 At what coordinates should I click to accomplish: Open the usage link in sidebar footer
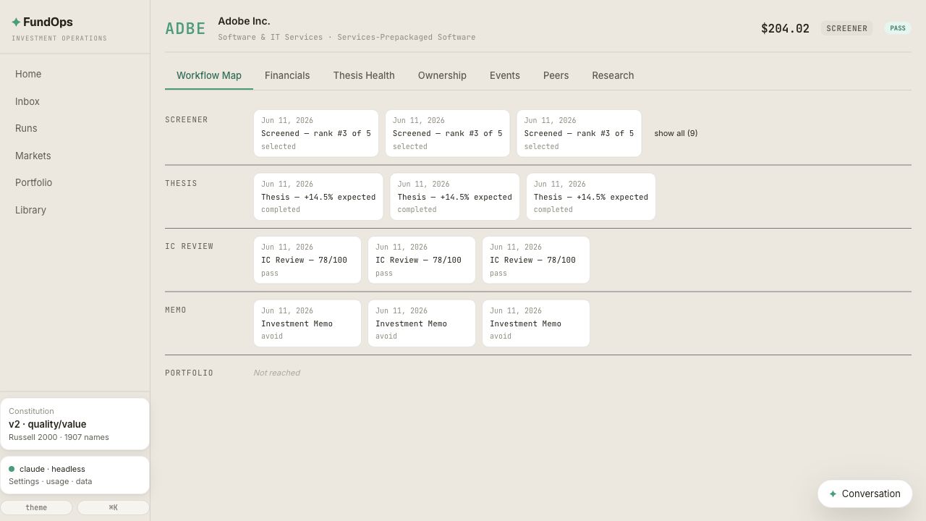point(57,482)
